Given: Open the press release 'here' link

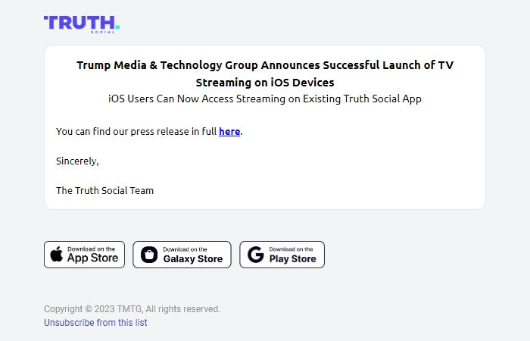Looking at the screenshot, I should coord(229,131).
